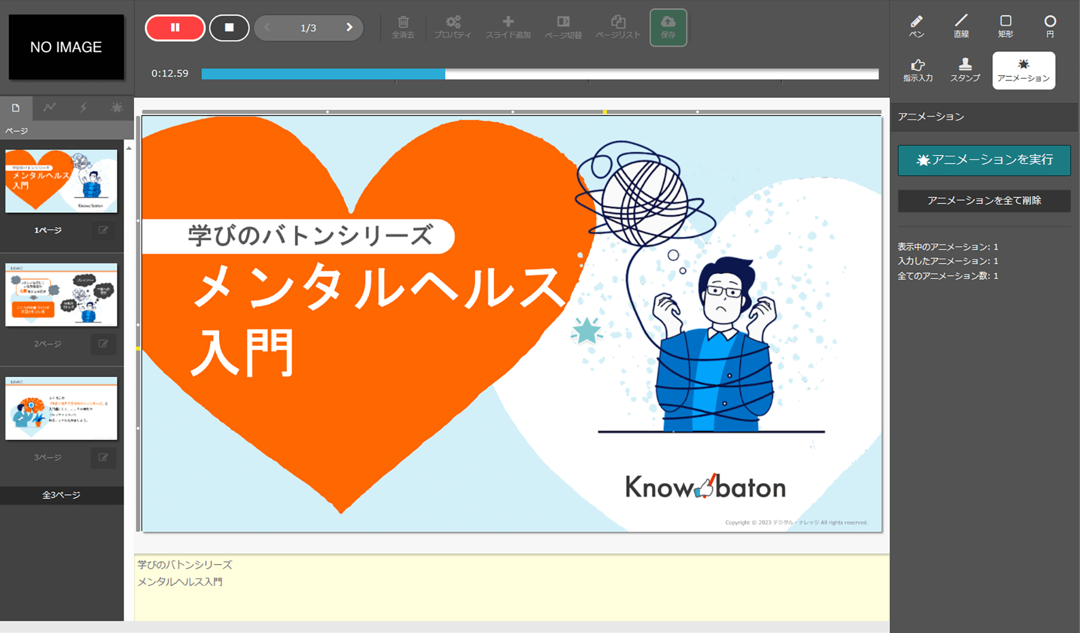Click 全てのアニメーション数: 1 text
Image resolution: width=1080 pixels, height=633 pixels.
pyautogui.click(x=948, y=276)
